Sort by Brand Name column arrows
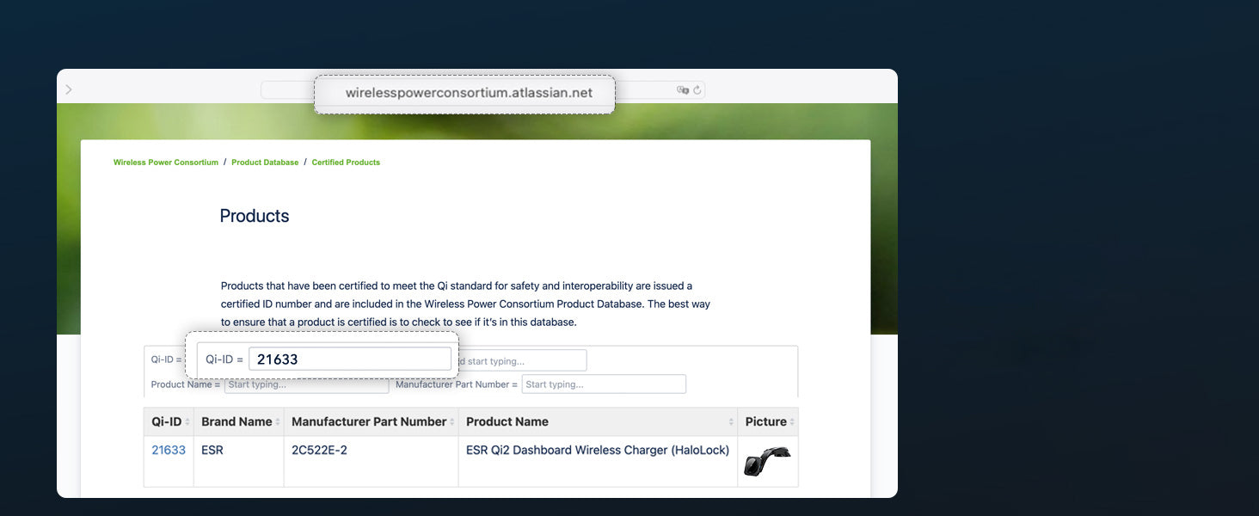The height and width of the screenshot is (516, 1259). point(277,422)
